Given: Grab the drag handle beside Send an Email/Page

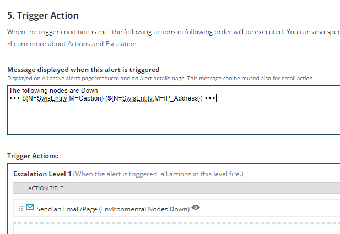Looking at the screenshot, I should point(21,209).
